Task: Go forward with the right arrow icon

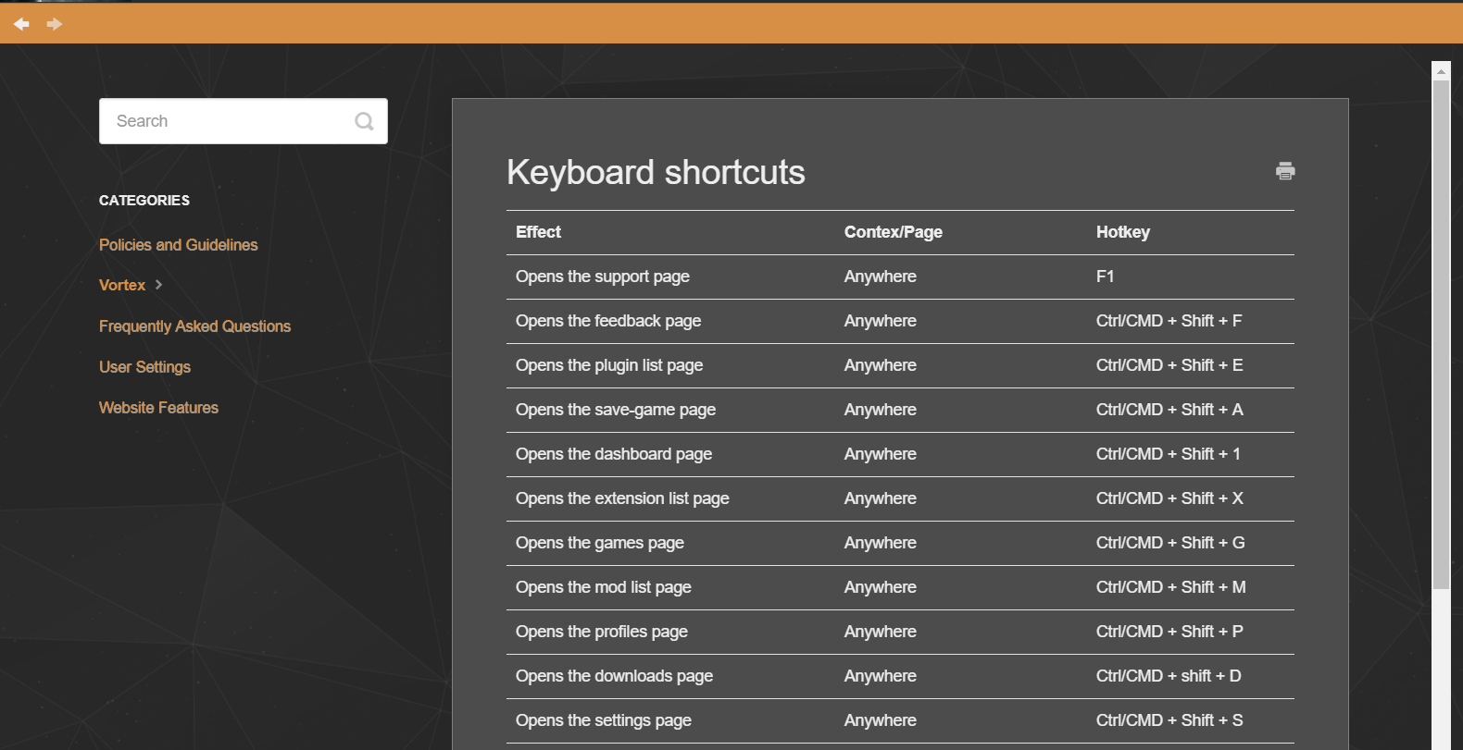Action: [55, 24]
